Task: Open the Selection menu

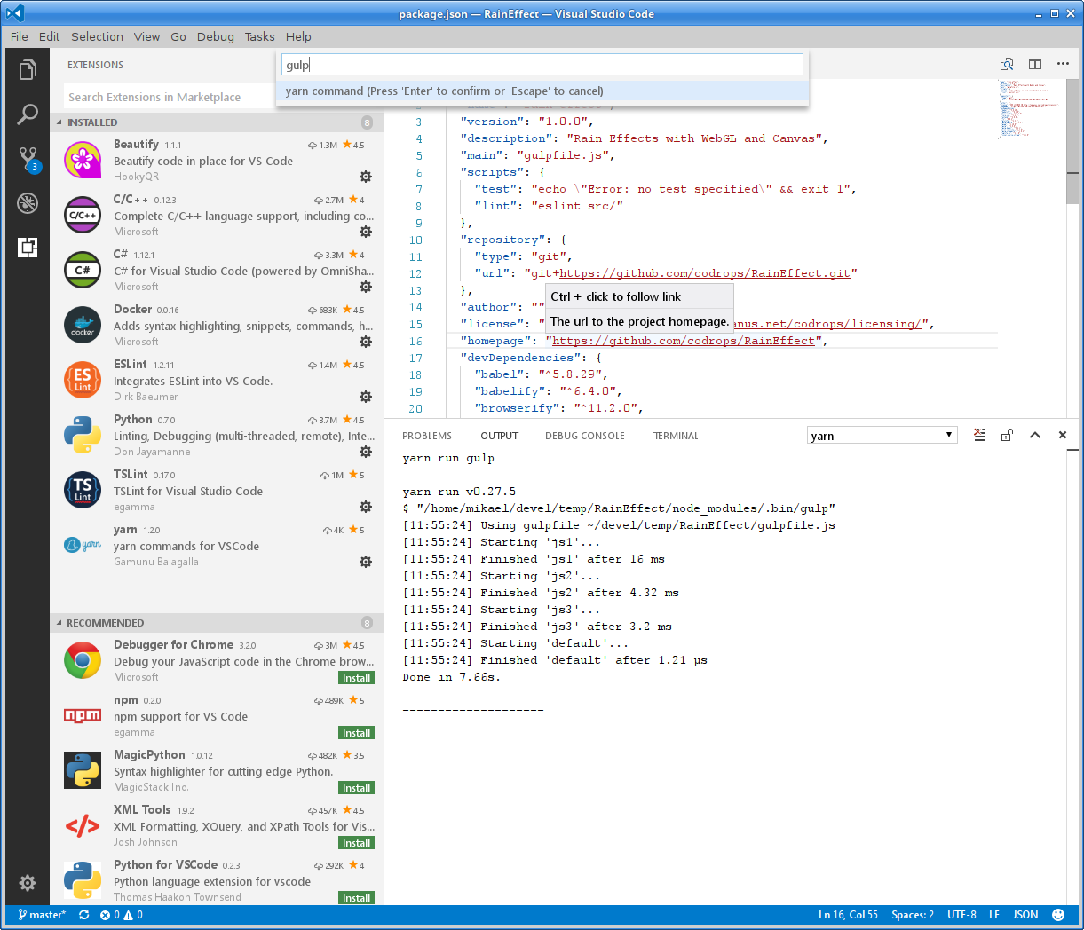Action: click(97, 36)
